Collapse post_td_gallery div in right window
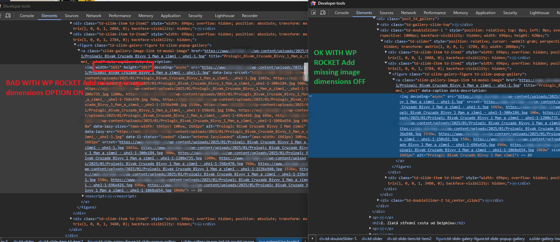 click(x=374, y=19)
